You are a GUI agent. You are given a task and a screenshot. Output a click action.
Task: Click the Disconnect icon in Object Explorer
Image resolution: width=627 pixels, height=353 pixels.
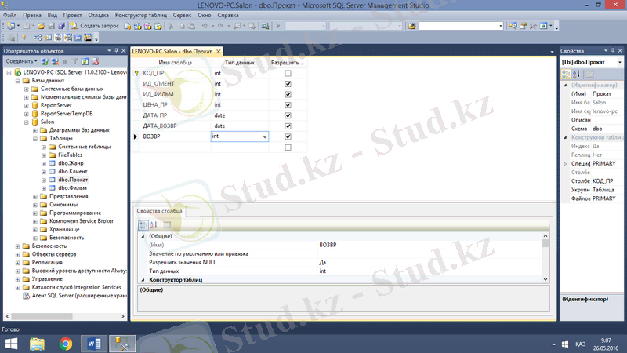(55, 62)
